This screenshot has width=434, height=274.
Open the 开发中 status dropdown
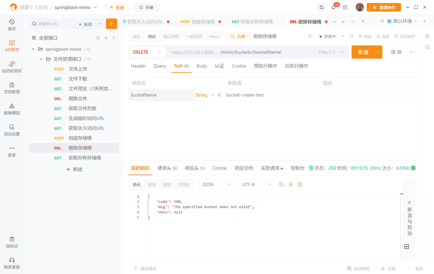[332, 37]
